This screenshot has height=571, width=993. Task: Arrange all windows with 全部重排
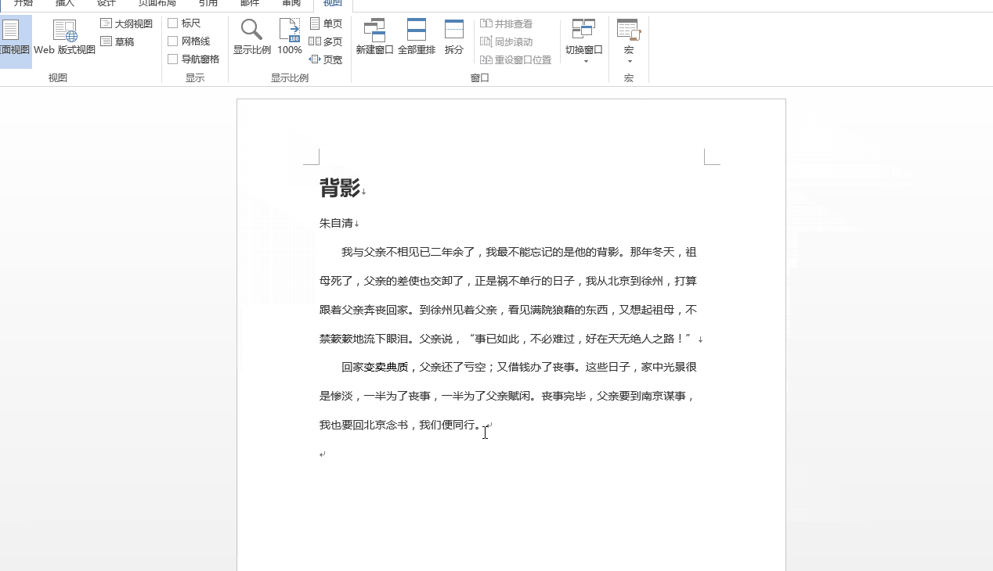417,38
